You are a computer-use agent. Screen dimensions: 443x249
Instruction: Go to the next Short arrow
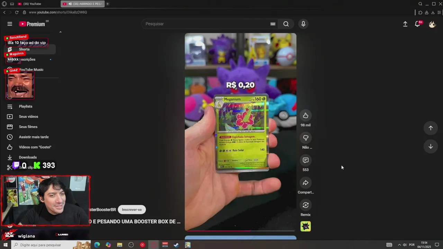pos(431,147)
